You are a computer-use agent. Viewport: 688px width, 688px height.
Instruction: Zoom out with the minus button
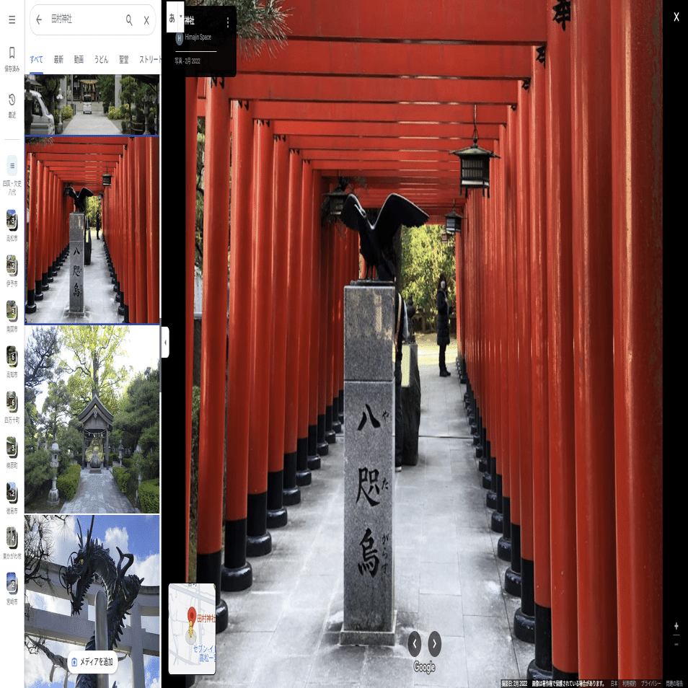(x=676, y=644)
